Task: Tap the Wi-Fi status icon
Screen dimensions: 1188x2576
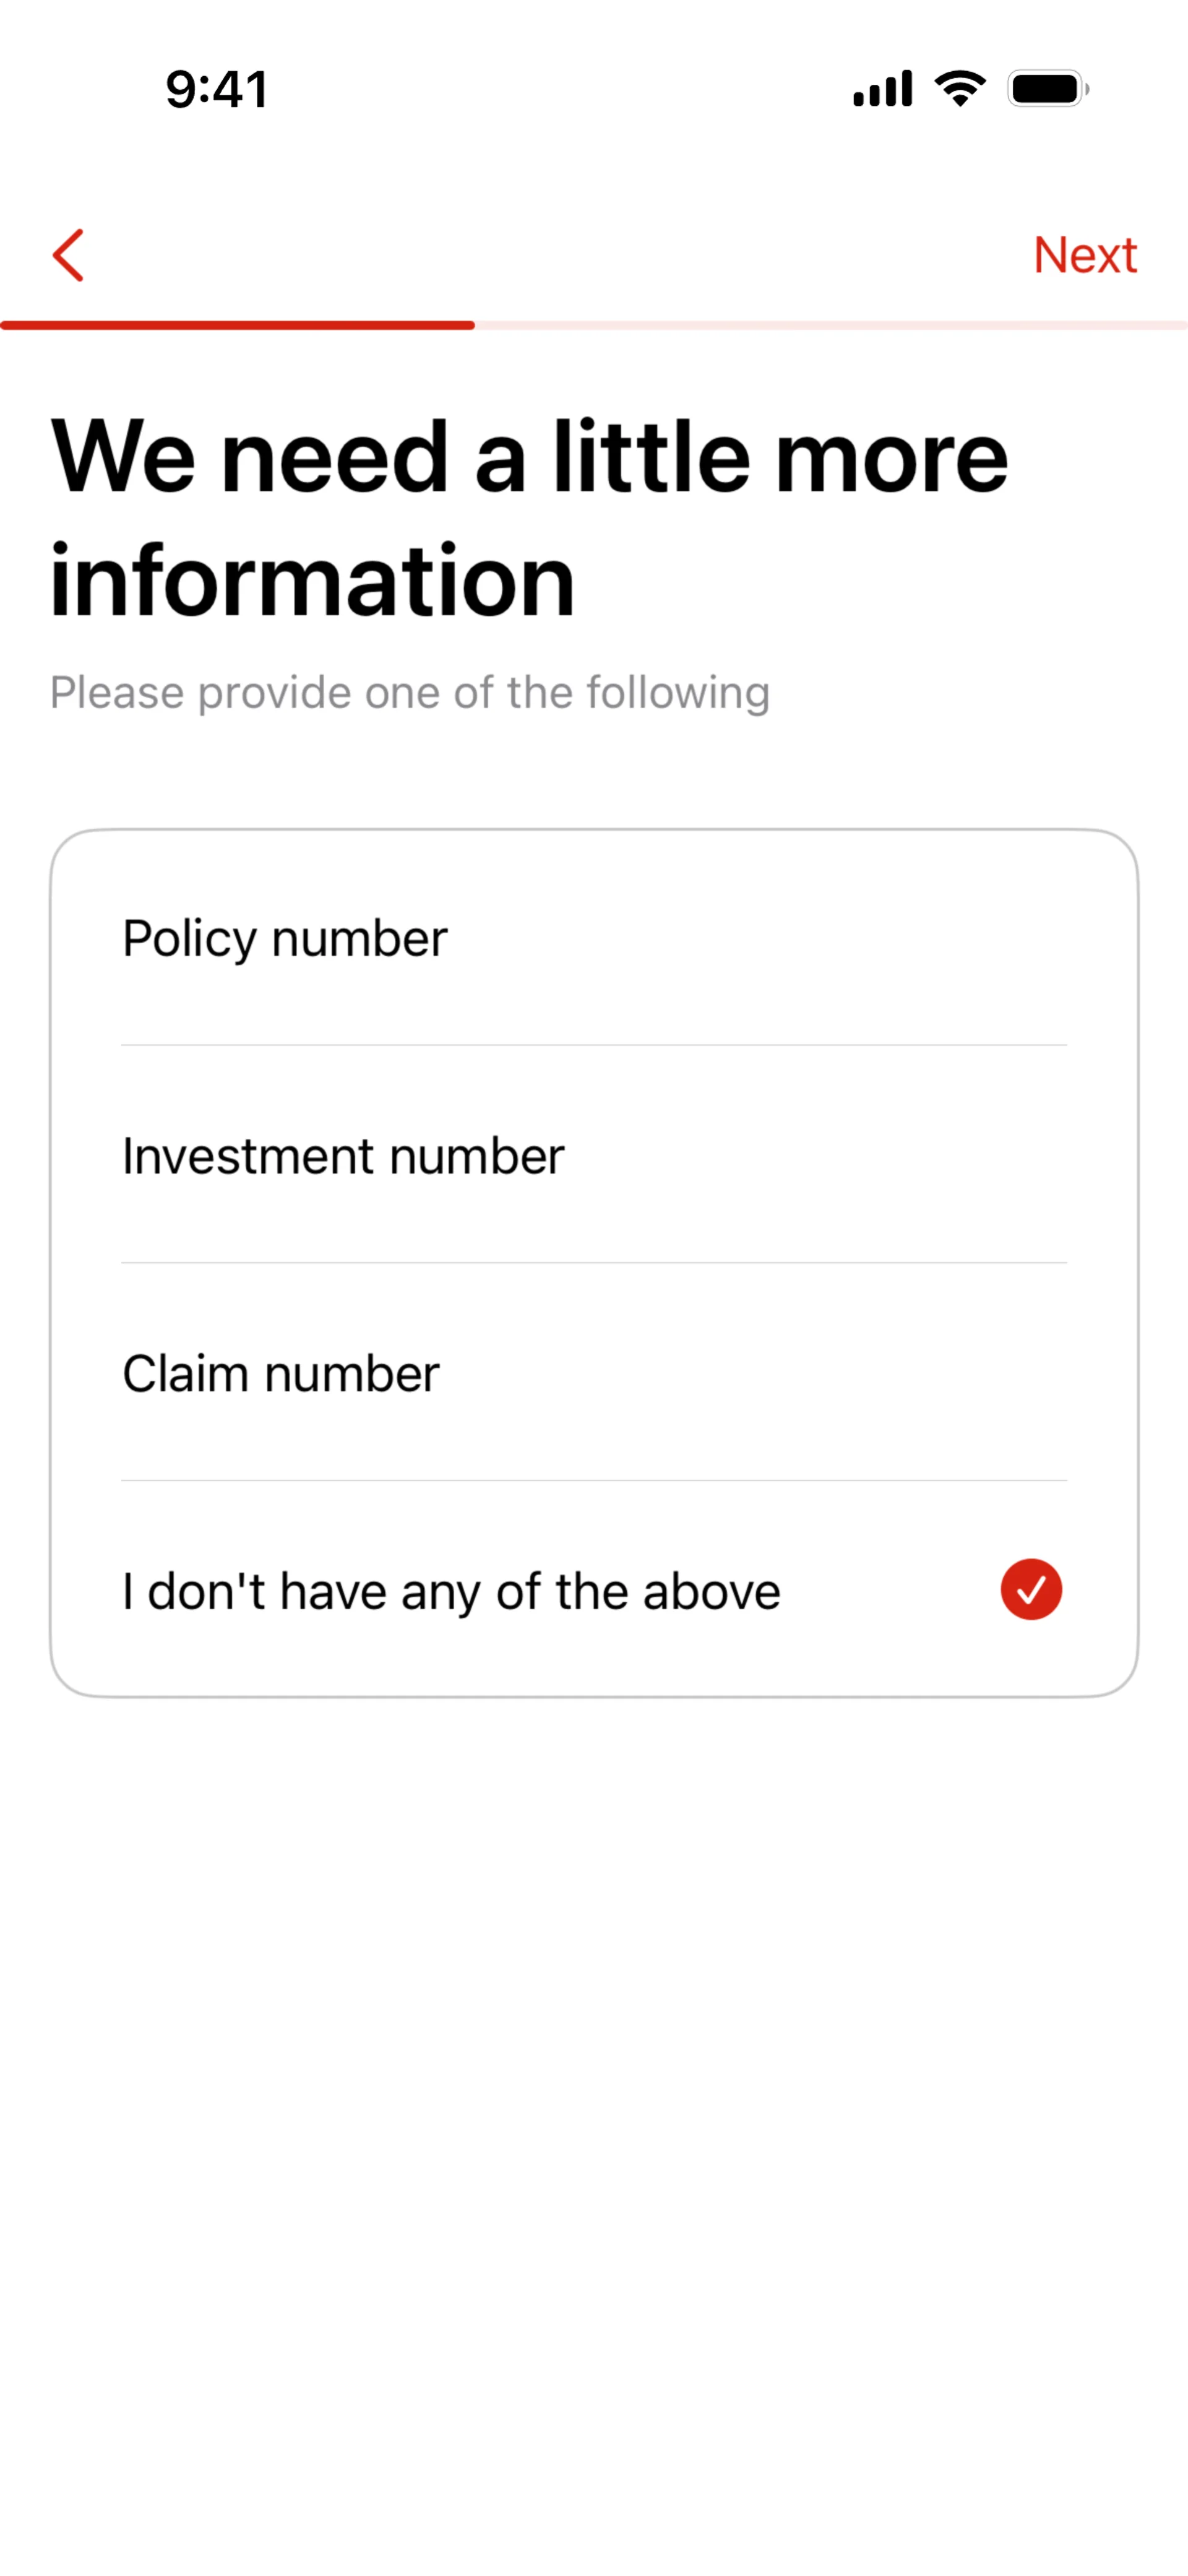Action: click(960, 89)
